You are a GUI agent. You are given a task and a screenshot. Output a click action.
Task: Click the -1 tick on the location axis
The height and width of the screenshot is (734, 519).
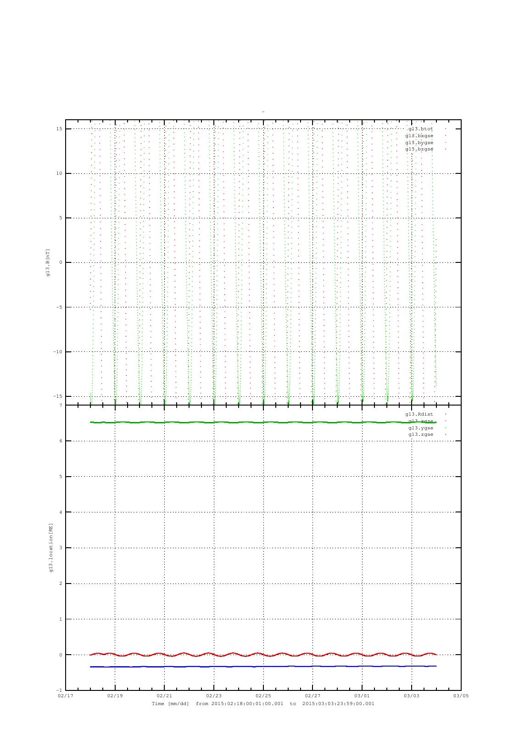tap(59, 690)
